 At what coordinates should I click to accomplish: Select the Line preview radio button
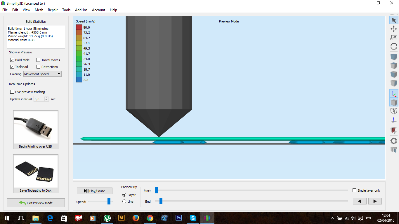pos(124,202)
